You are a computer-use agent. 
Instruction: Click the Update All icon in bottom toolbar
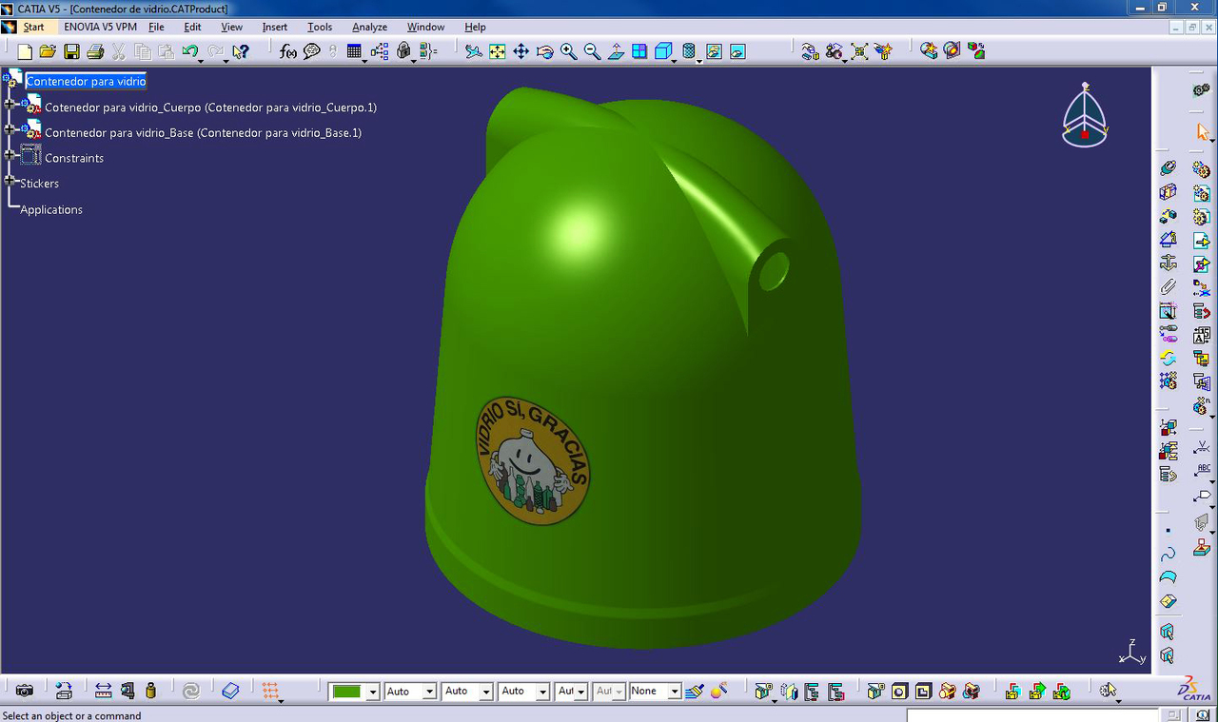click(x=190, y=692)
